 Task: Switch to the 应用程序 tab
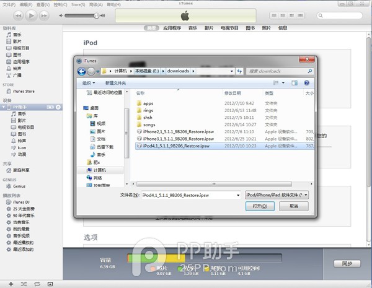[172, 28]
